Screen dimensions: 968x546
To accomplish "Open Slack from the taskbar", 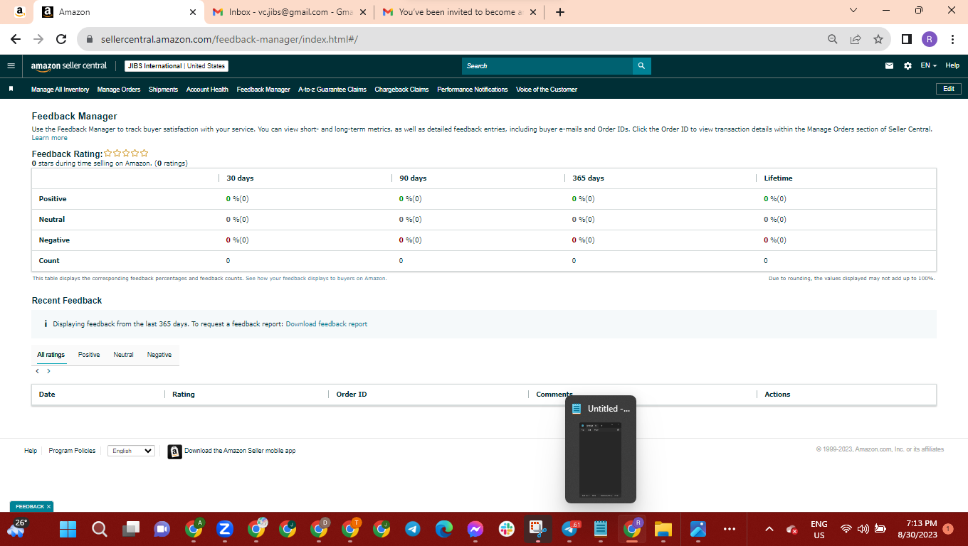I will [507, 529].
